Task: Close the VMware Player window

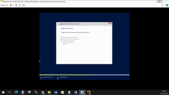Action: click(x=166, y=2)
